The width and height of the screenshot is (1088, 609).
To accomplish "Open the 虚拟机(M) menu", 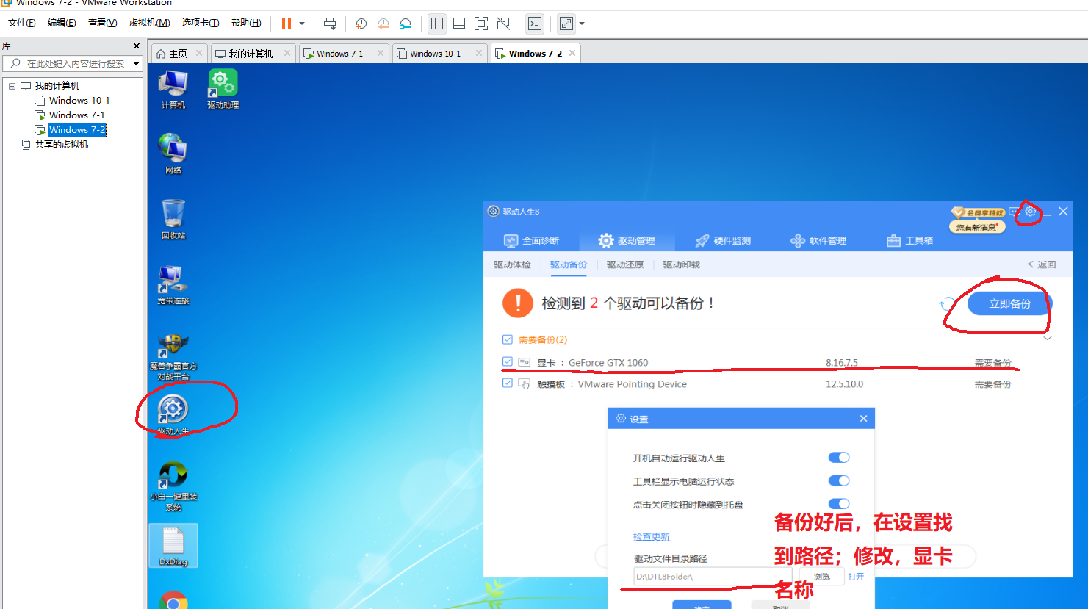I will coord(149,23).
